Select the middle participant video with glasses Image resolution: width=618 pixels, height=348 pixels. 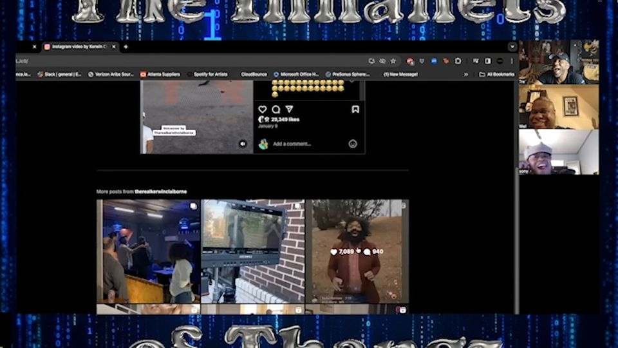559,107
